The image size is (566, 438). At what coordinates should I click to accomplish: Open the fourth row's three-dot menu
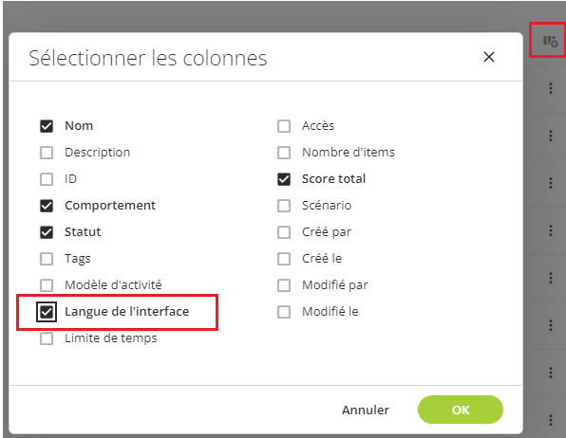(x=551, y=230)
